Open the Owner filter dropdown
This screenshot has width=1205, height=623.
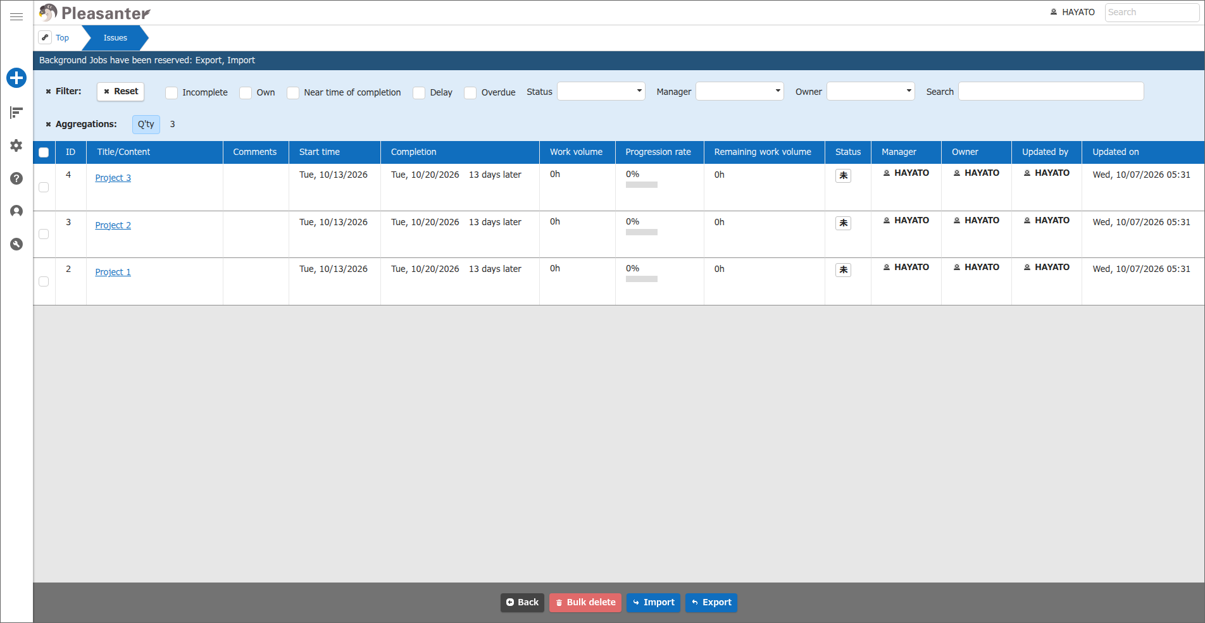871,91
